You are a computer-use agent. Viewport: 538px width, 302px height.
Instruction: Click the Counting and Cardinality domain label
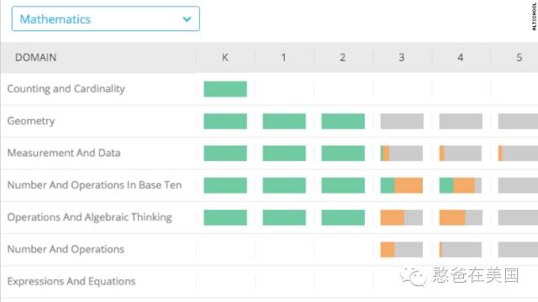click(x=66, y=89)
